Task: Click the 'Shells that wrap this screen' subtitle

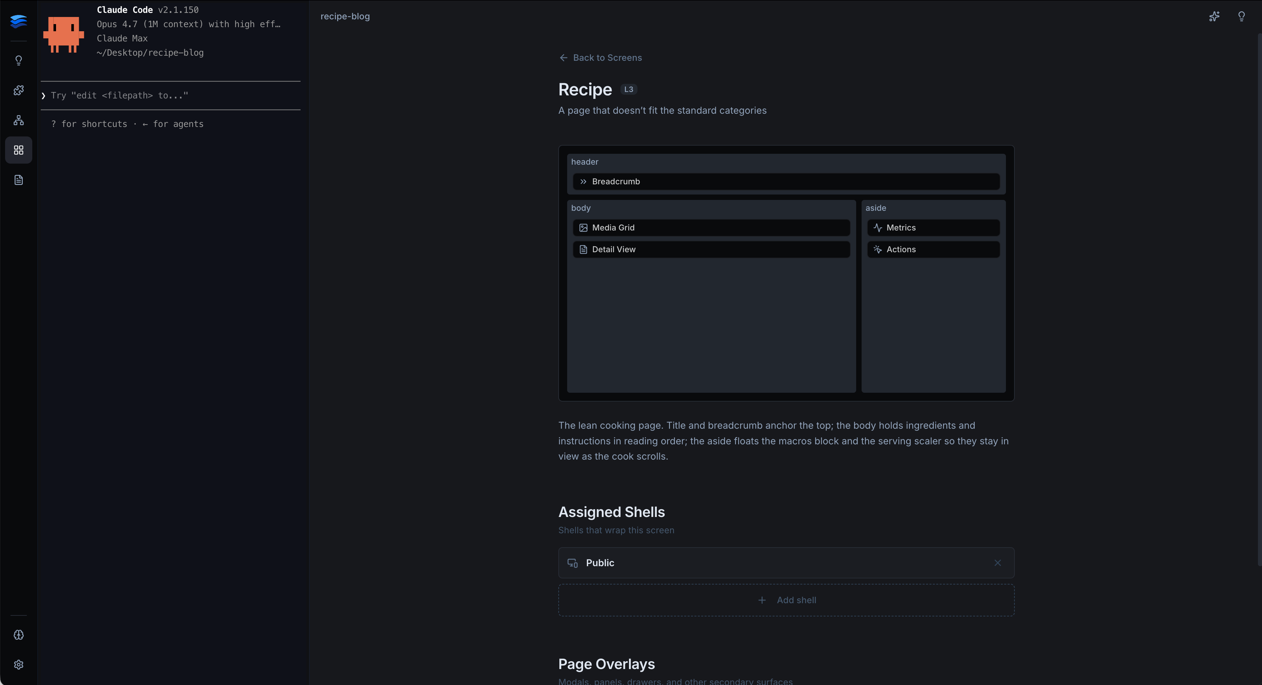Action: click(616, 530)
